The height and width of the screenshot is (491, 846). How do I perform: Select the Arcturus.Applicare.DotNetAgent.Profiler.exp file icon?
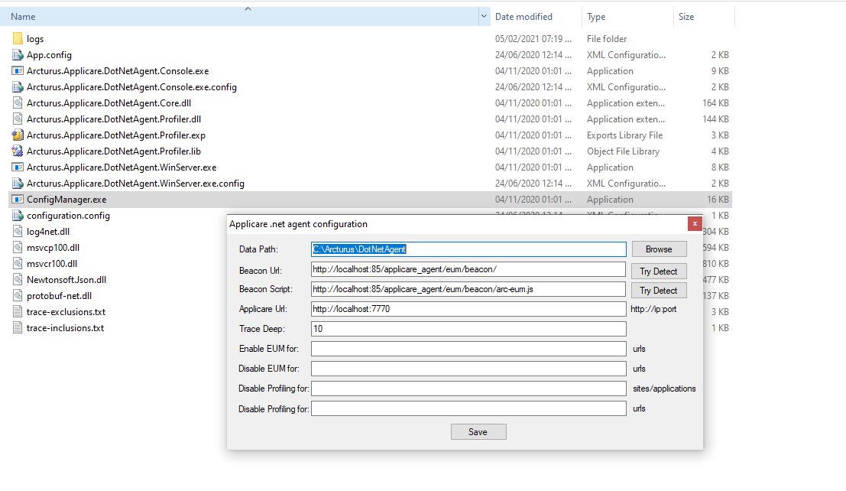[x=18, y=135]
